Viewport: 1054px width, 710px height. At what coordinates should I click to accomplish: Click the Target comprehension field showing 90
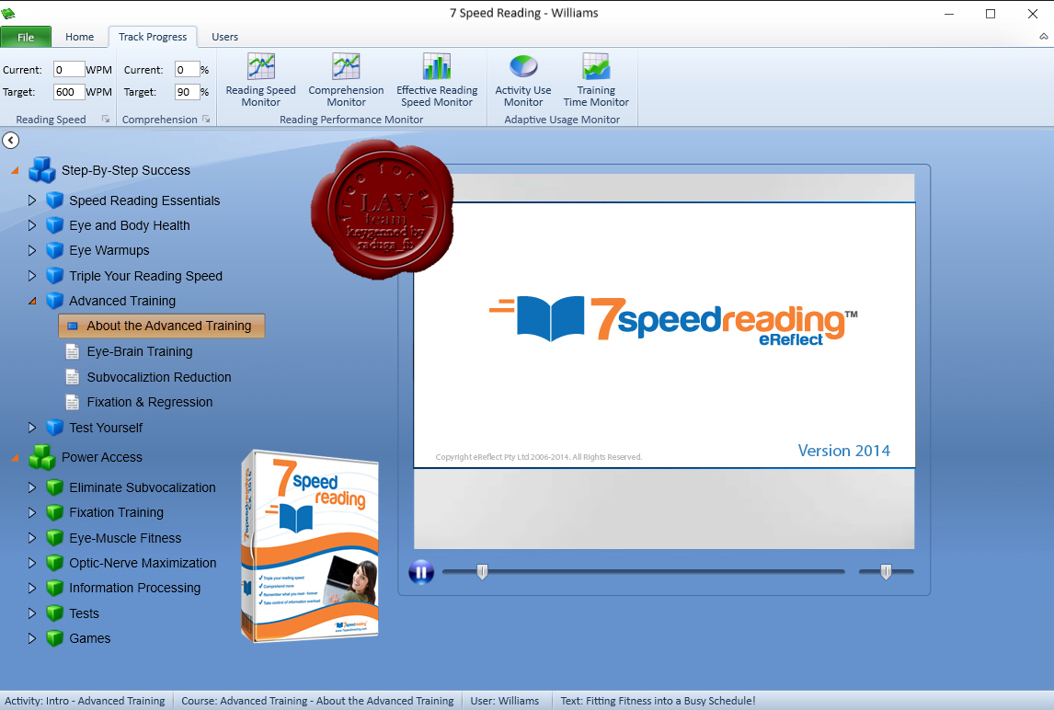click(187, 92)
